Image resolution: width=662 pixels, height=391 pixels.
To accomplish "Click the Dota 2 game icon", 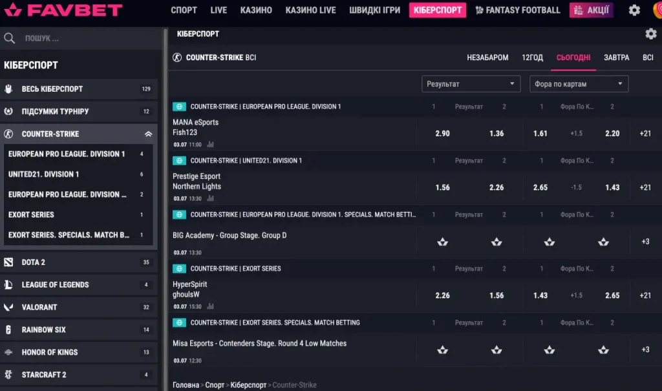I will tap(8, 262).
